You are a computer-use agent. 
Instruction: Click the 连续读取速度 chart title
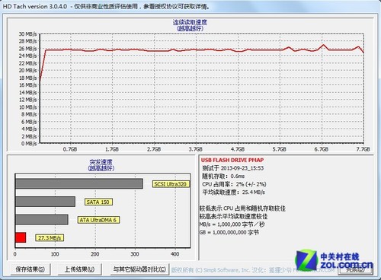coord(190,22)
